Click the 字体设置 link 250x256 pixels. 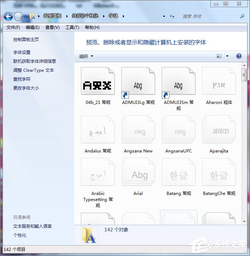22,52
